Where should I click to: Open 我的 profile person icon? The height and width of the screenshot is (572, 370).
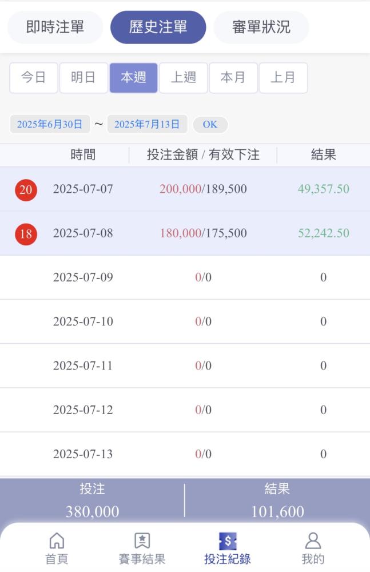[313, 541]
